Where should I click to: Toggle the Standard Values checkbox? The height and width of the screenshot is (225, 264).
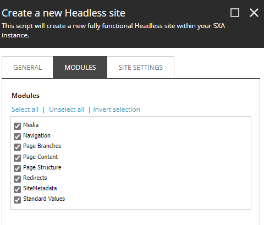[x=17, y=200]
